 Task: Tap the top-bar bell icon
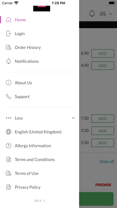pos(92,13)
